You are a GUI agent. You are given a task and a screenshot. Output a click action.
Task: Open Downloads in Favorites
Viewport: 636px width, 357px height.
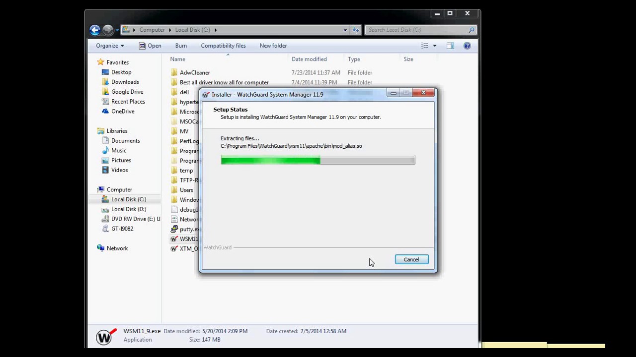125,82
